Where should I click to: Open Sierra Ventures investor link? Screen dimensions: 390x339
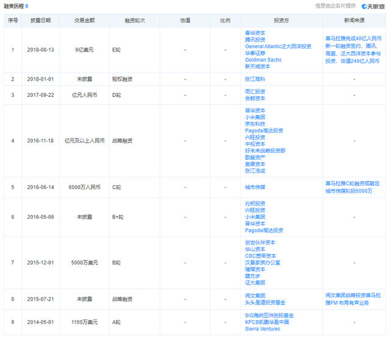(x=263, y=329)
